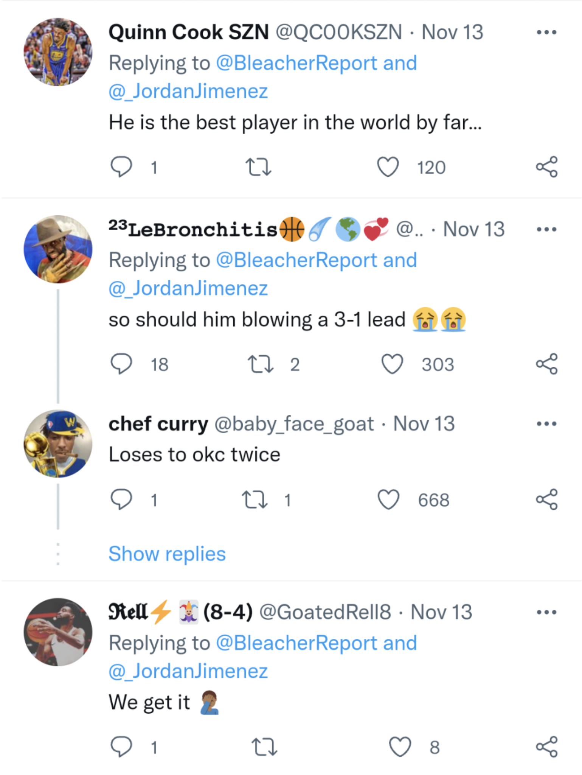This screenshot has height=775, width=582.
Task: Reply to GoatedRell8's tweet
Action: 121,747
